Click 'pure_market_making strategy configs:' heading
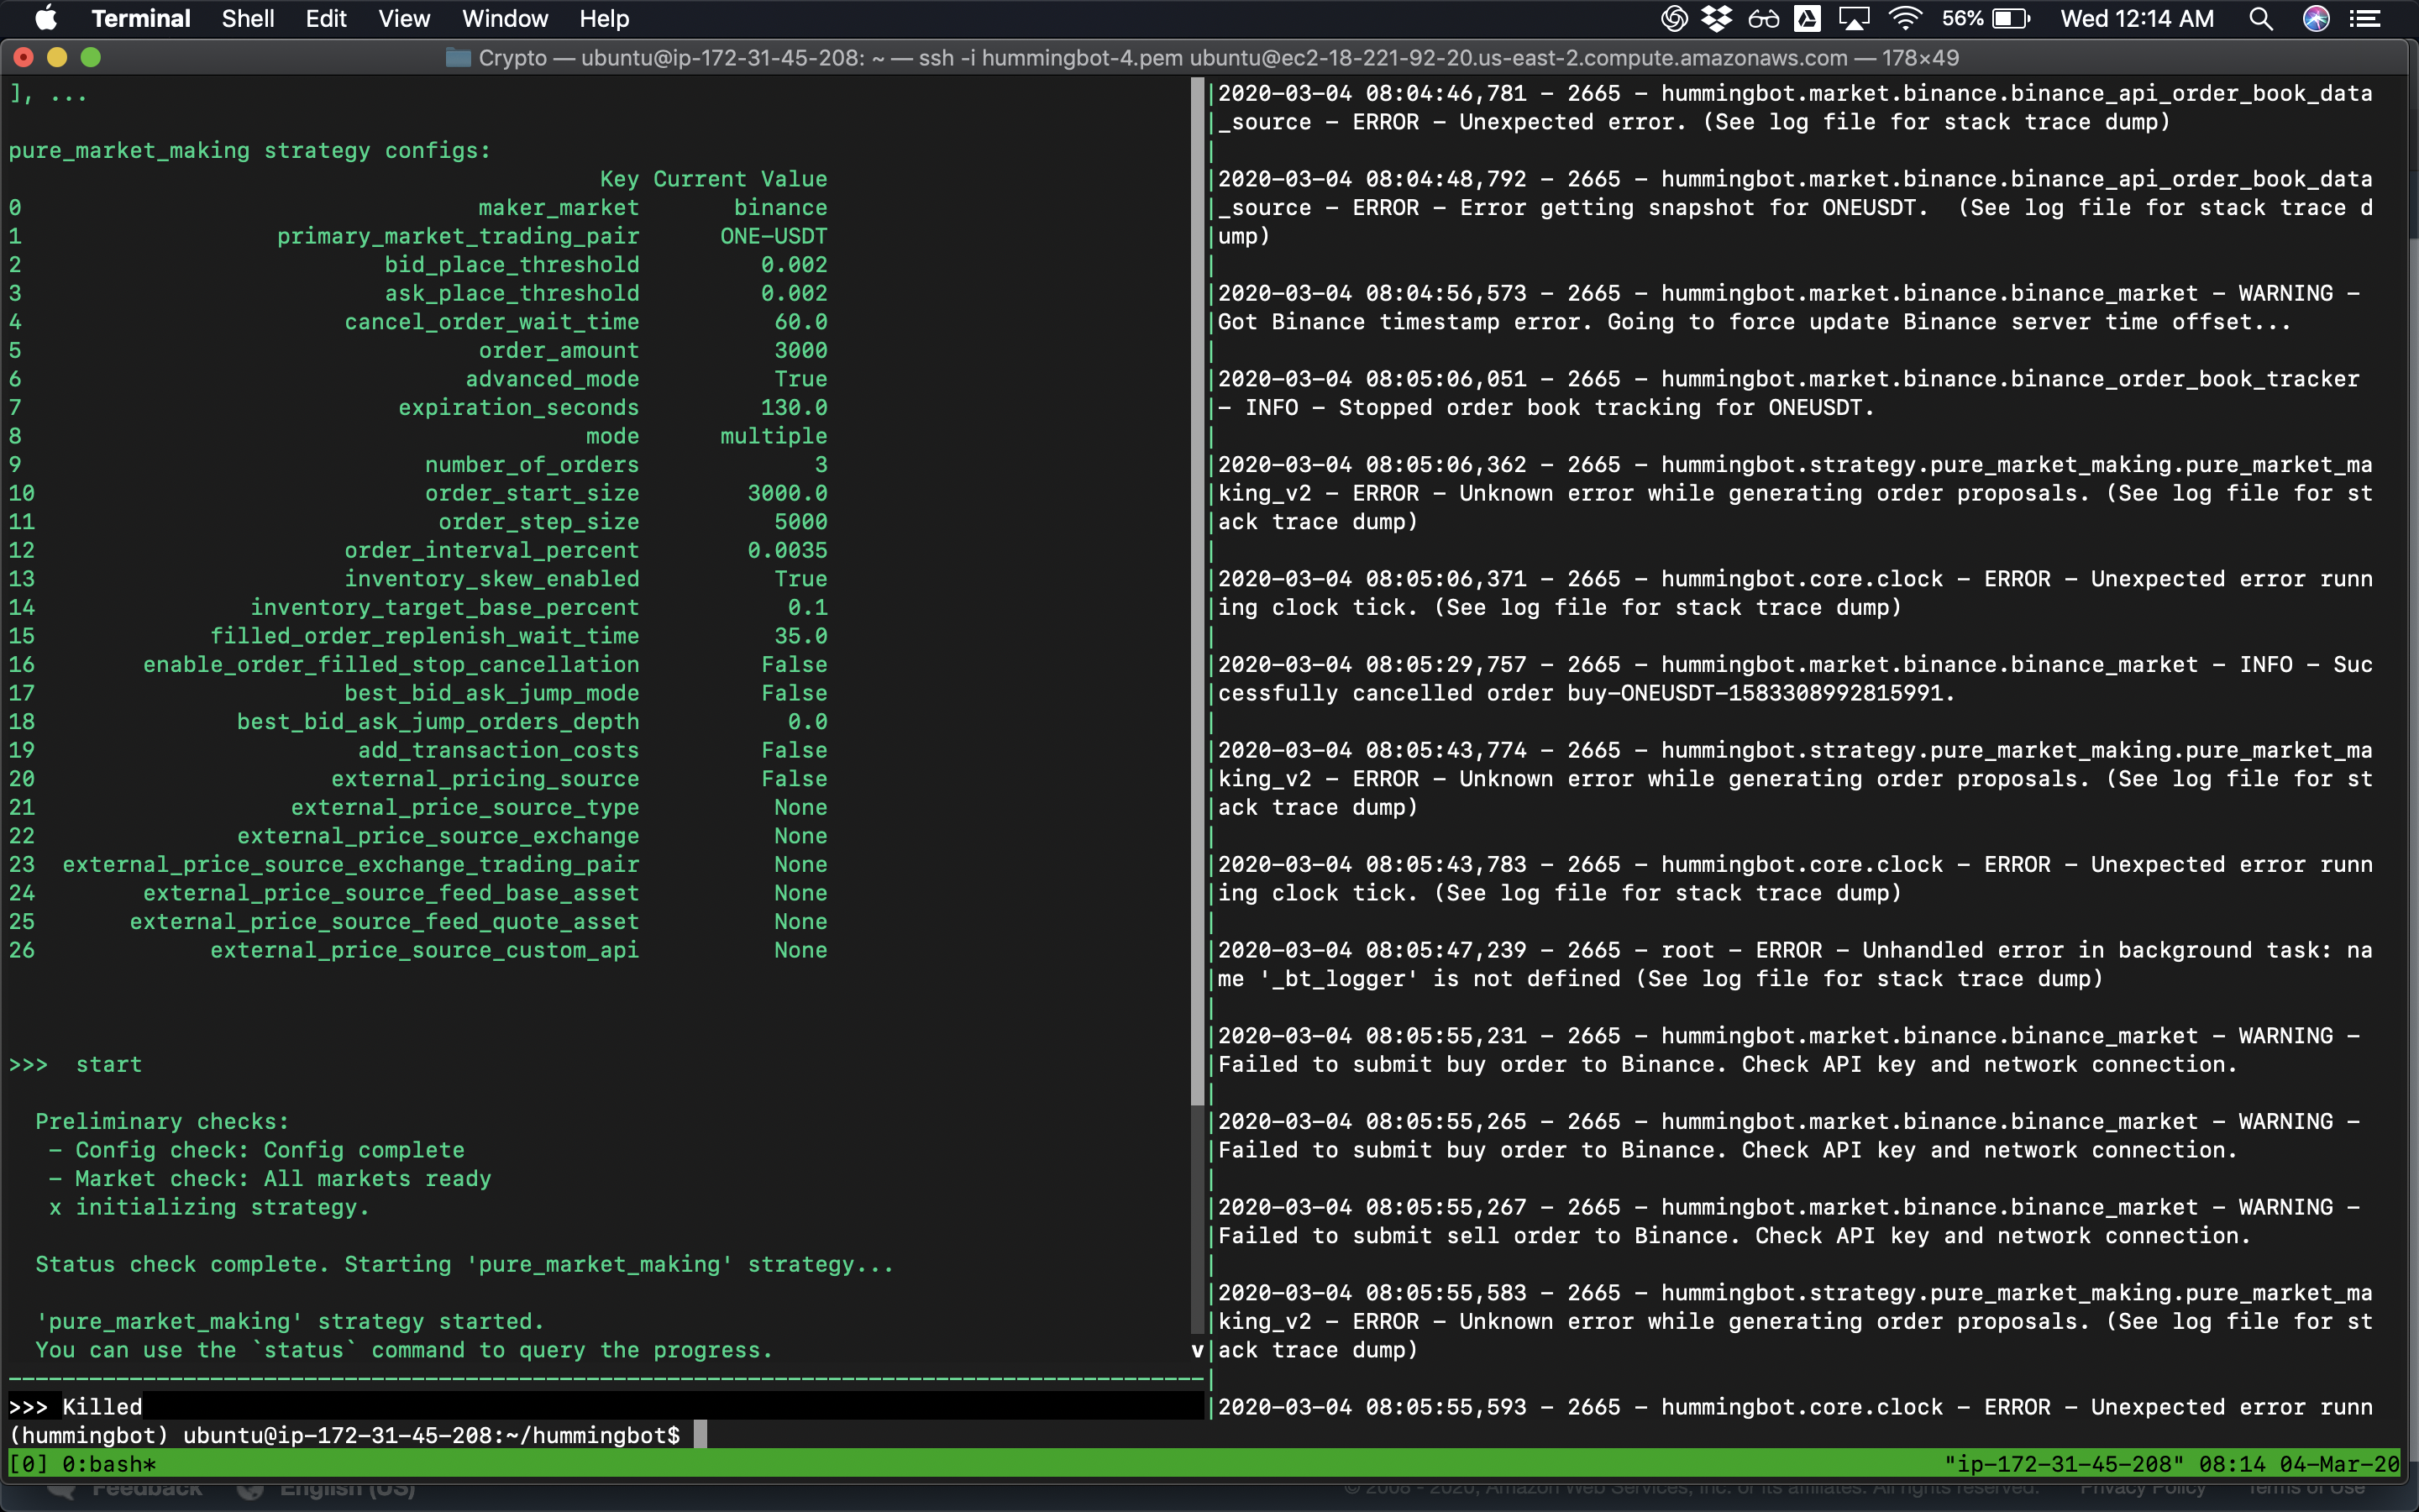 pyautogui.click(x=250, y=150)
